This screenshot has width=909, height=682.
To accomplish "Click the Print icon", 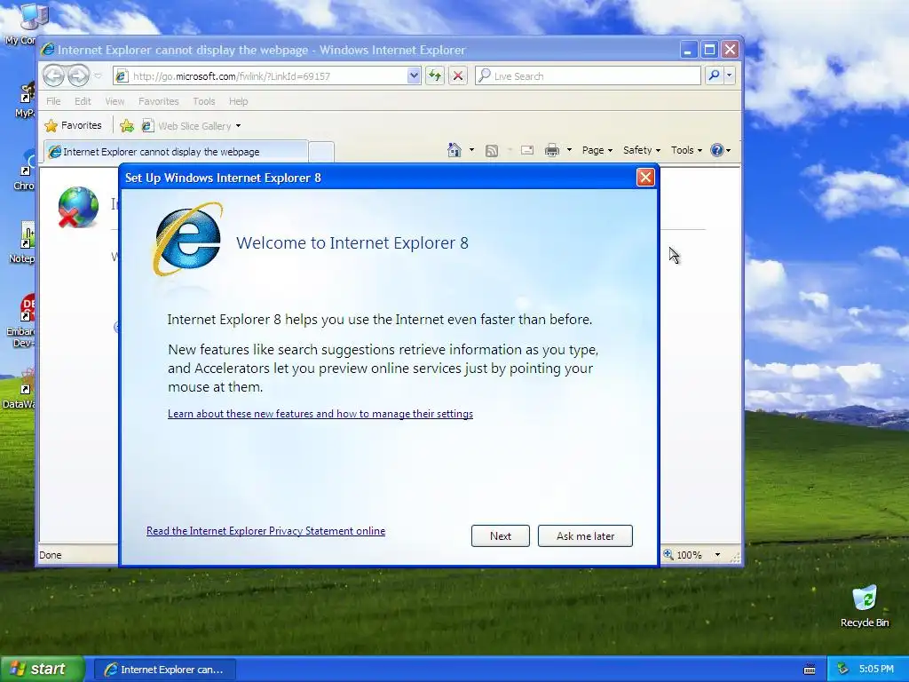I will point(552,151).
